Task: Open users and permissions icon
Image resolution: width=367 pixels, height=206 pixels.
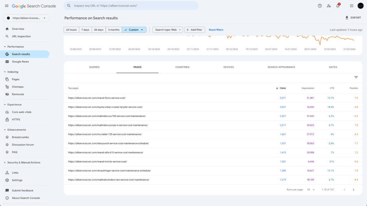Action: click(x=329, y=6)
